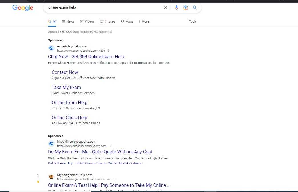Viewport: 298px width, 192px height.
Task: Click the MyAssignmentHelp site favicon
Action: pyautogui.click(x=51, y=177)
